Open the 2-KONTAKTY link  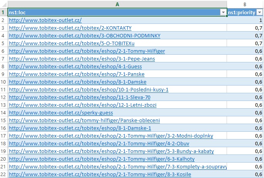(70, 28)
